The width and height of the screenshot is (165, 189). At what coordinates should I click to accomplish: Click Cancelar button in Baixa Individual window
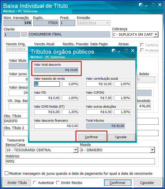point(147,183)
